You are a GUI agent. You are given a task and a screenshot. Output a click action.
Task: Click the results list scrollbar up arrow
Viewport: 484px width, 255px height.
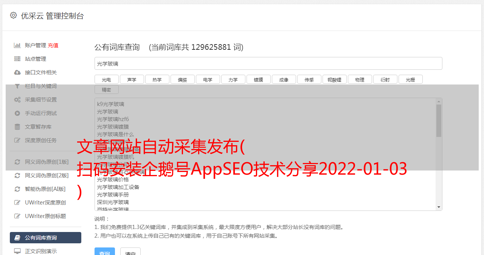[439, 101]
